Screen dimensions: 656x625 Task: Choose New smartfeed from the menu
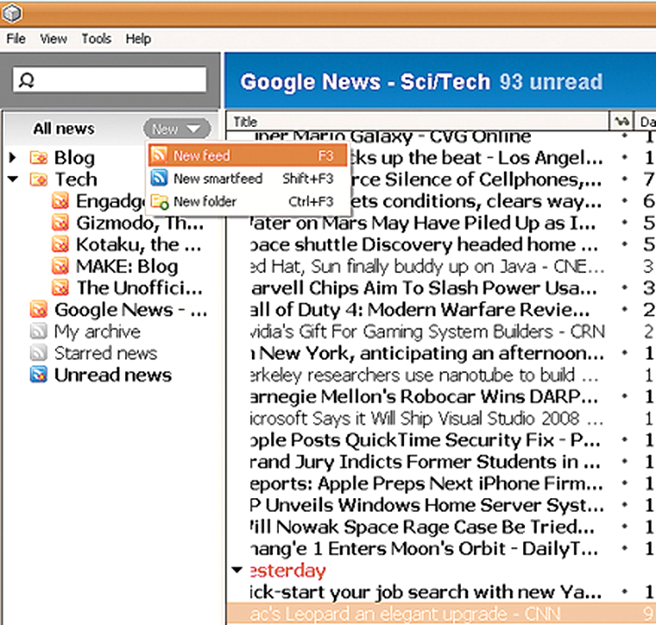pyautogui.click(x=248, y=179)
